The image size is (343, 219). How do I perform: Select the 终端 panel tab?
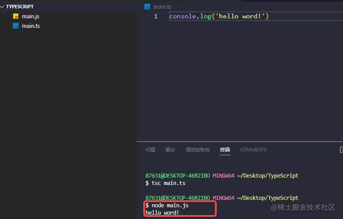pyautogui.click(x=225, y=150)
